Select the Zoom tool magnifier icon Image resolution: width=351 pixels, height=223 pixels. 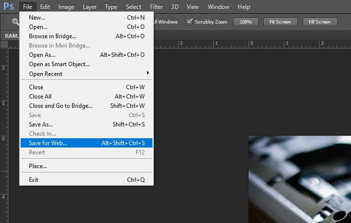(x=16, y=22)
